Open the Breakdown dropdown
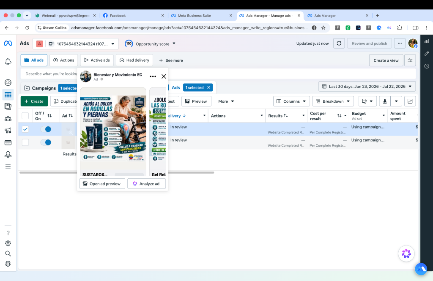This screenshot has height=281, width=433. (333, 101)
